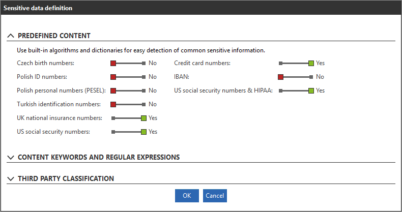Open the Third Party Classification heading
This screenshot has width=402, height=212.
coord(66,179)
